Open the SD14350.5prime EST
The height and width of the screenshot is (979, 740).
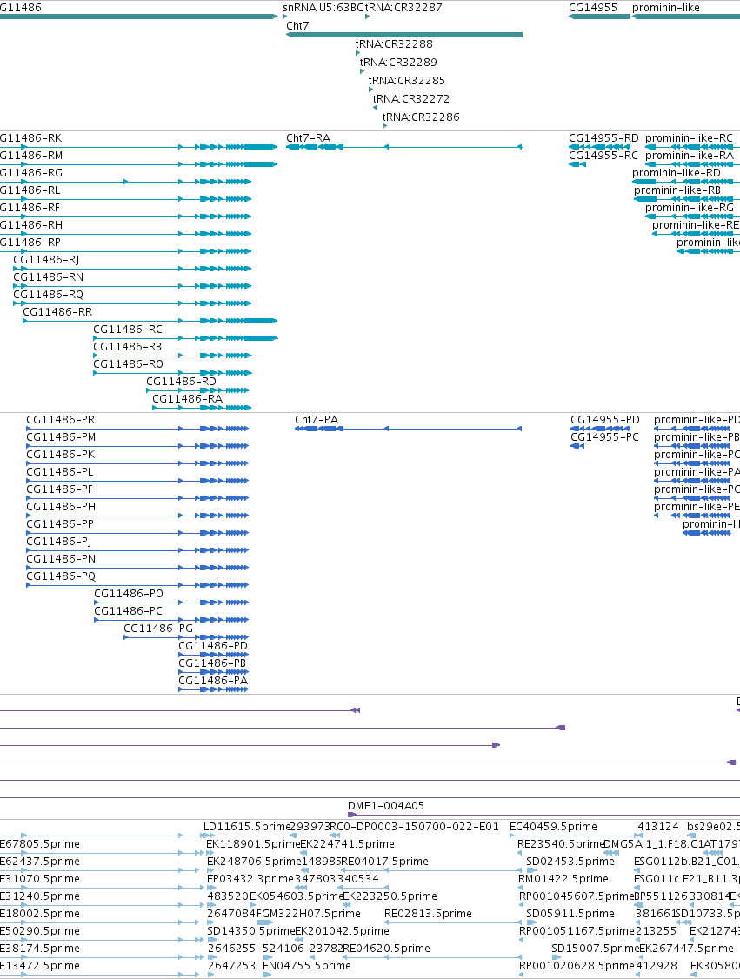tap(250, 931)
